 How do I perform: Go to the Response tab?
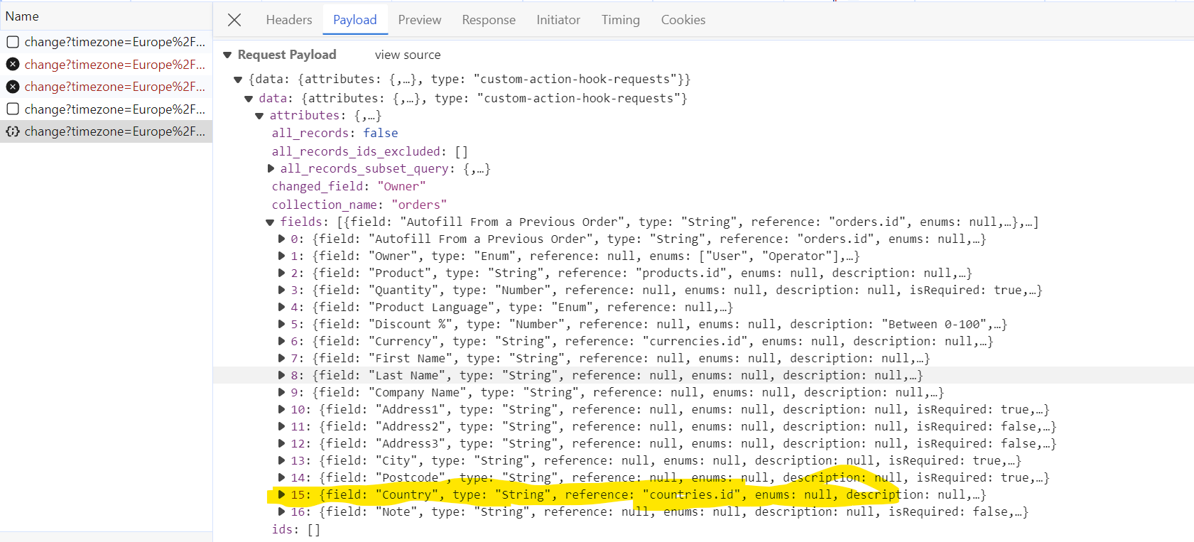[x=489, y=20]
